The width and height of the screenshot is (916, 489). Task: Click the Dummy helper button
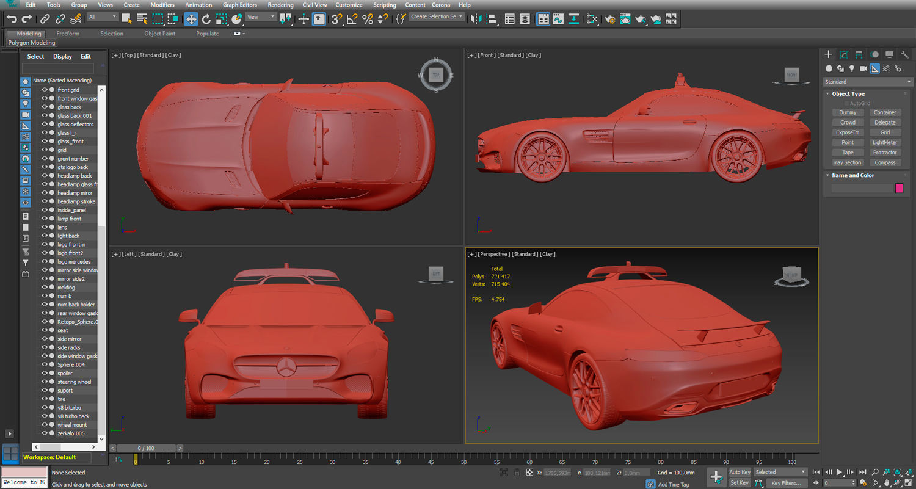(848, 112)
